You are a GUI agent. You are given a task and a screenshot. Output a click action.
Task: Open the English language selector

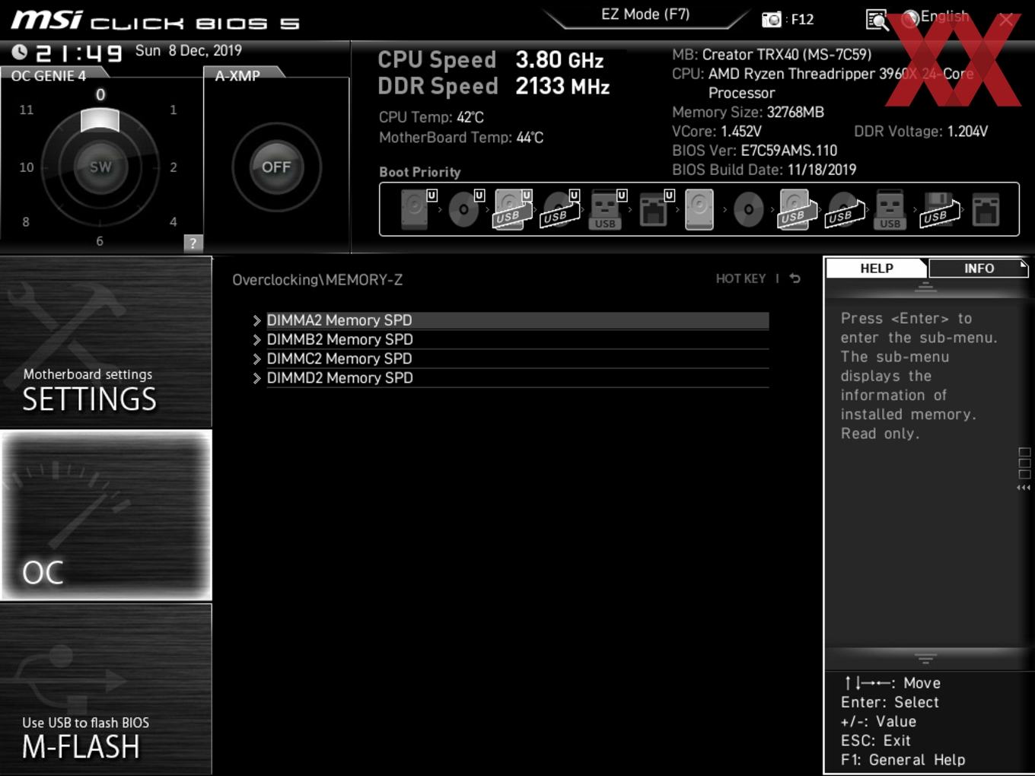coord(936,17)
